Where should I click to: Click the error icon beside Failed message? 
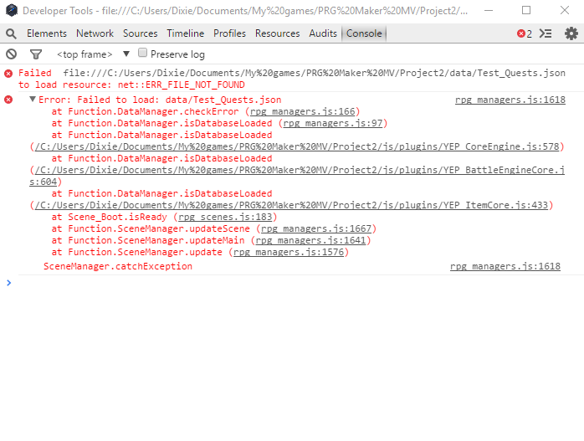[8, 74]
